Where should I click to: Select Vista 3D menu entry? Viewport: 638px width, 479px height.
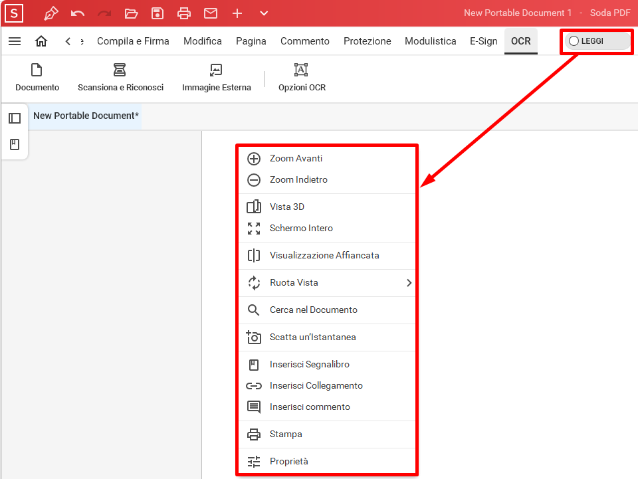[x=326, y=207]
